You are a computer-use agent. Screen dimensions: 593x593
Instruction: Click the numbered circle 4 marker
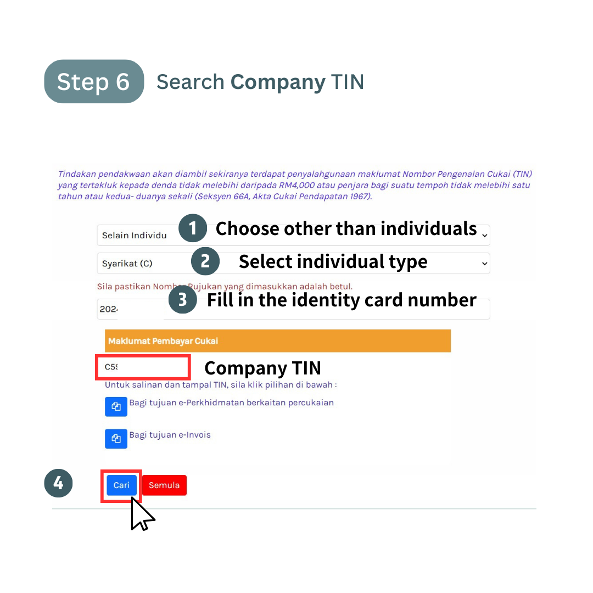click(x=58, y=483)
